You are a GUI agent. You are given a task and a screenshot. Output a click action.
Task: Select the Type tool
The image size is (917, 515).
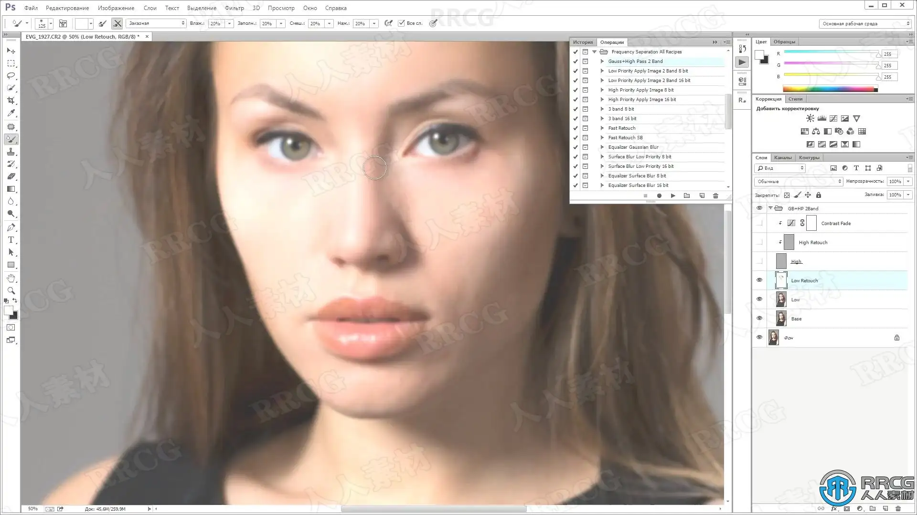[11, 240]
